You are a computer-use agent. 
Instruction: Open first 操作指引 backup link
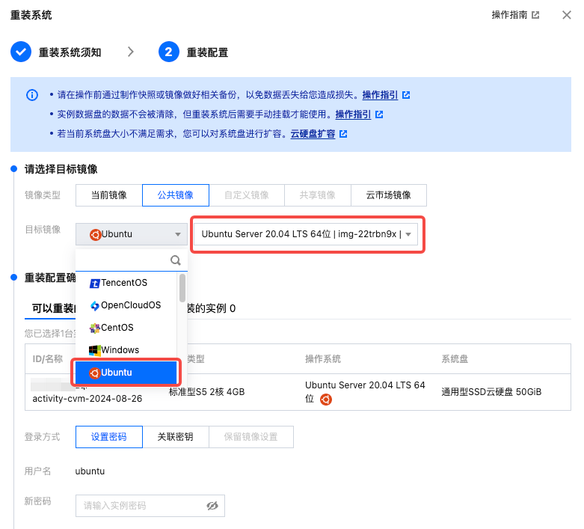coord(380,95)
